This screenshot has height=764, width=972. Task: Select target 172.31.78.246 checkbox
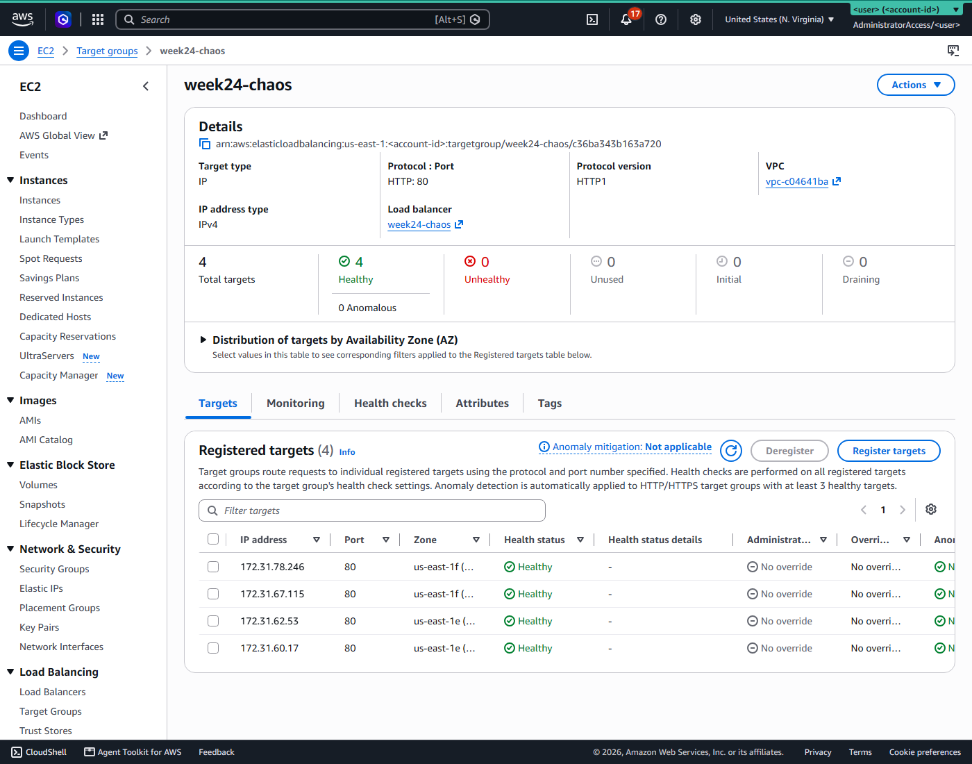[213, 567]
